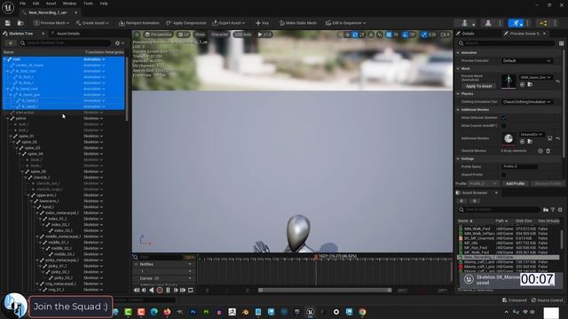Open the Notifies track dropdown arrow

[x=189, y=264]
